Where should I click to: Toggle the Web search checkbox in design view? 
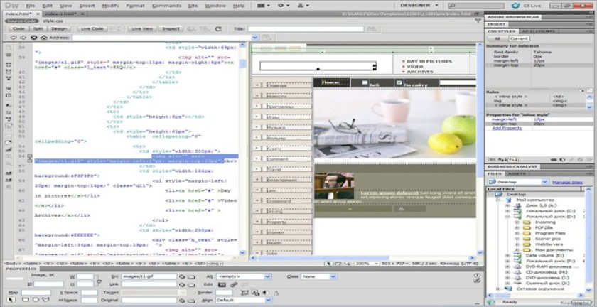pyautogui.click(x=365, y=82)
